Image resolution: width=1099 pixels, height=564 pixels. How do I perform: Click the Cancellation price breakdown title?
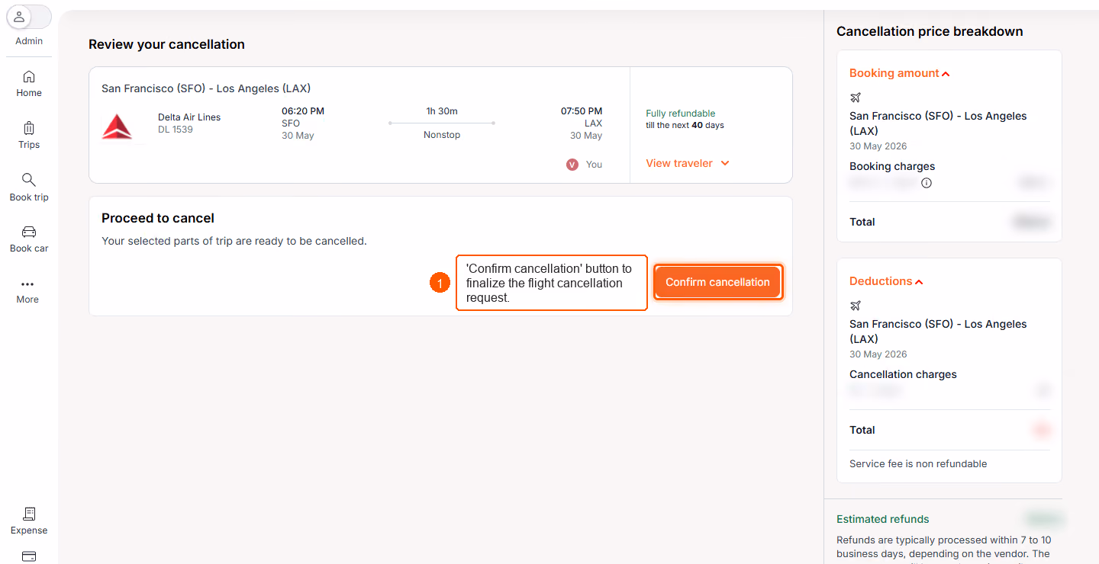[x=930, y=31]
